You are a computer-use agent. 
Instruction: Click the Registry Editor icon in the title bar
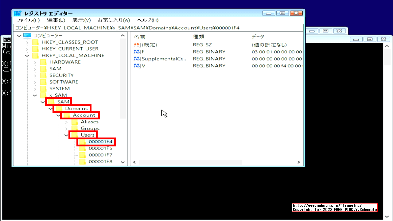[18, 13]
